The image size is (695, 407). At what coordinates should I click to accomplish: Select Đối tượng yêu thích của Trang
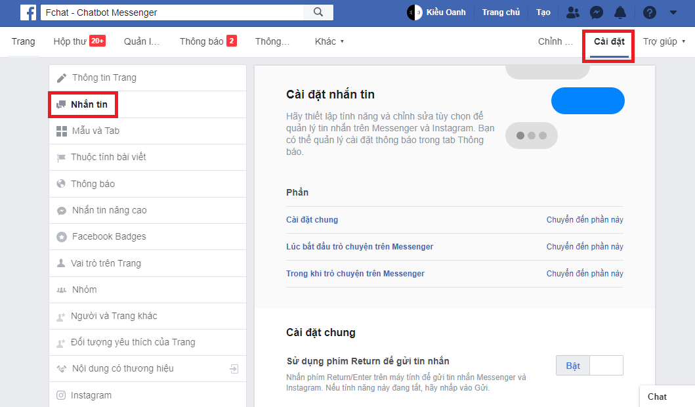click(148, 342)
